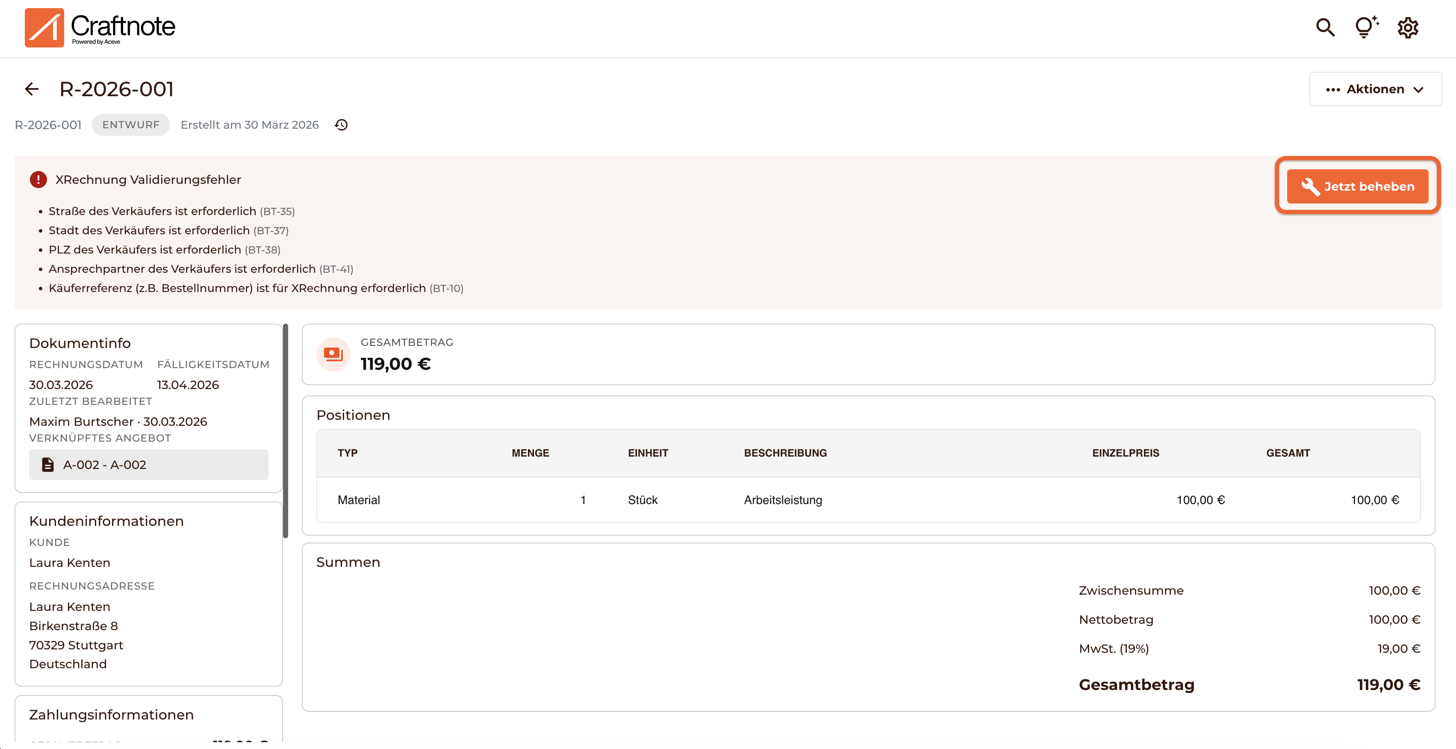
Task: Click the ENTWURF status badge
Action: 130,125
